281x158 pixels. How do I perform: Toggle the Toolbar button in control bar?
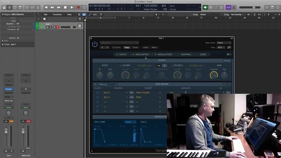click(x=20, y=7)
